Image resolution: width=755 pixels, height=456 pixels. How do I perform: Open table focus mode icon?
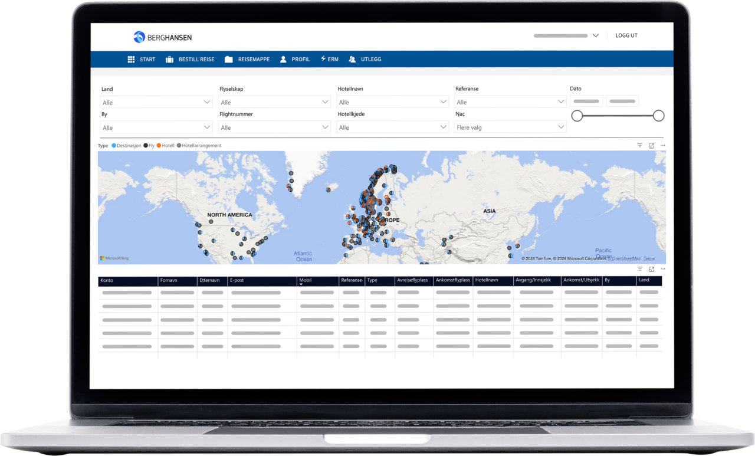coord(651,270)
